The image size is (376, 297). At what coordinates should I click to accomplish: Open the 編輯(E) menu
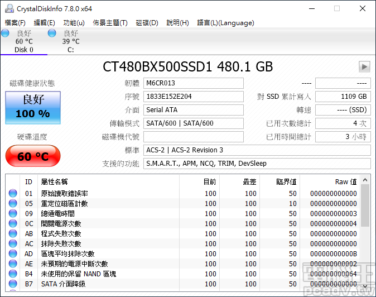click(x=45, y=23)
